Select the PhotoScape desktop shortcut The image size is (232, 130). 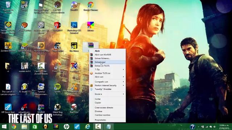(57, 68)
